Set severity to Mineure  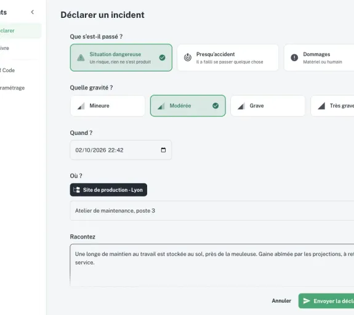click(108, 106)
